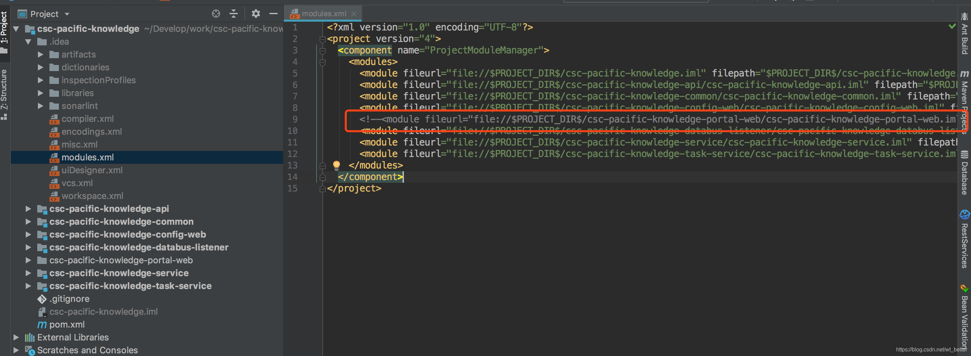
Task: Select vcs.xml file
Action: point(77,183)
